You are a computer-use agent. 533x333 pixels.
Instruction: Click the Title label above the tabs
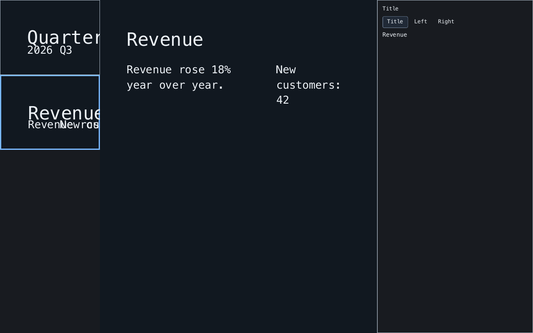[391, 9]
